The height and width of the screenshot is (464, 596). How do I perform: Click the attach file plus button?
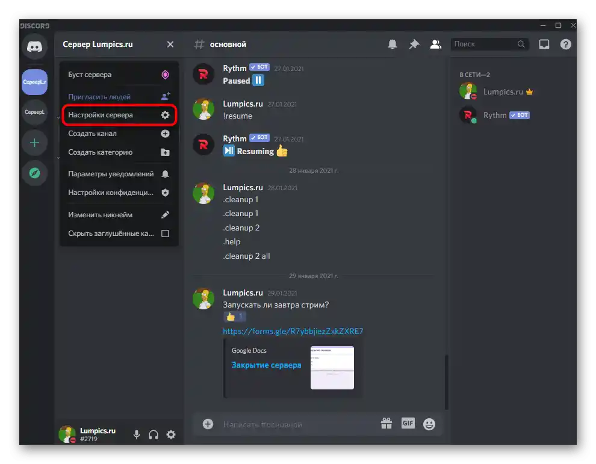pyautogui.click(x=208, y=424)
